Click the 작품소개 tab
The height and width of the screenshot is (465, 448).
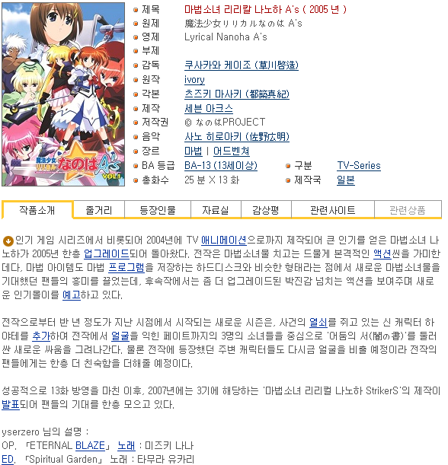(x=37, y=210)
